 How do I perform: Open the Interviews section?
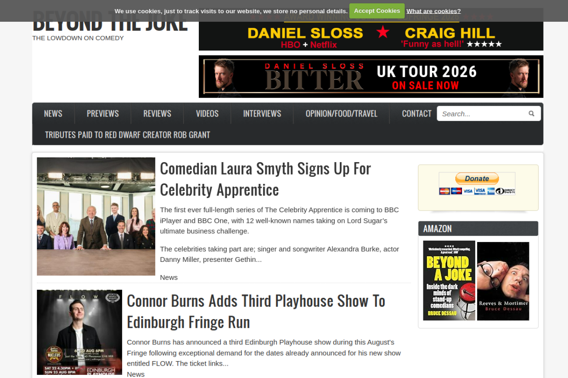(262, 113)
